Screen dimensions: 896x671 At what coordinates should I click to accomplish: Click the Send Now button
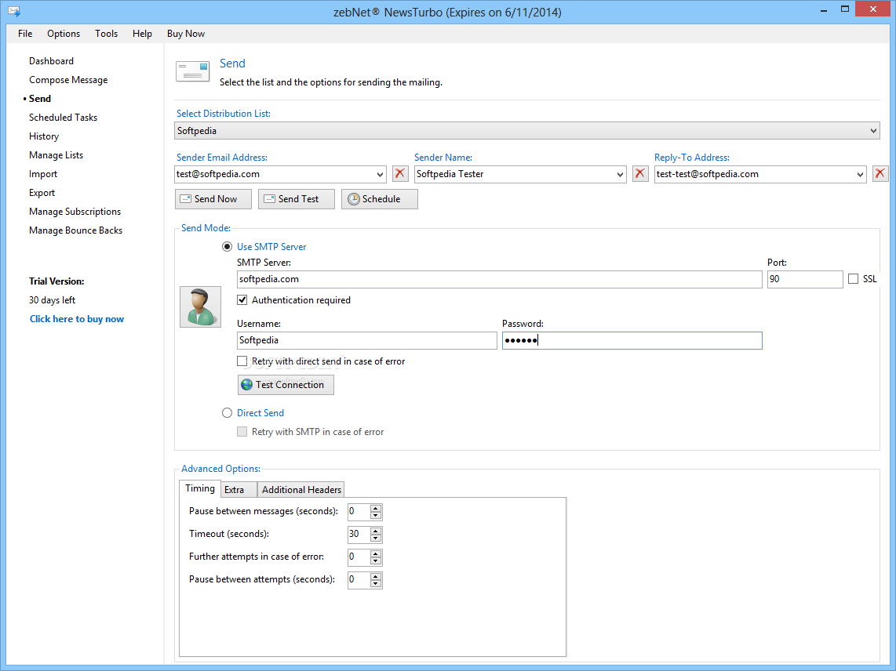213,199
